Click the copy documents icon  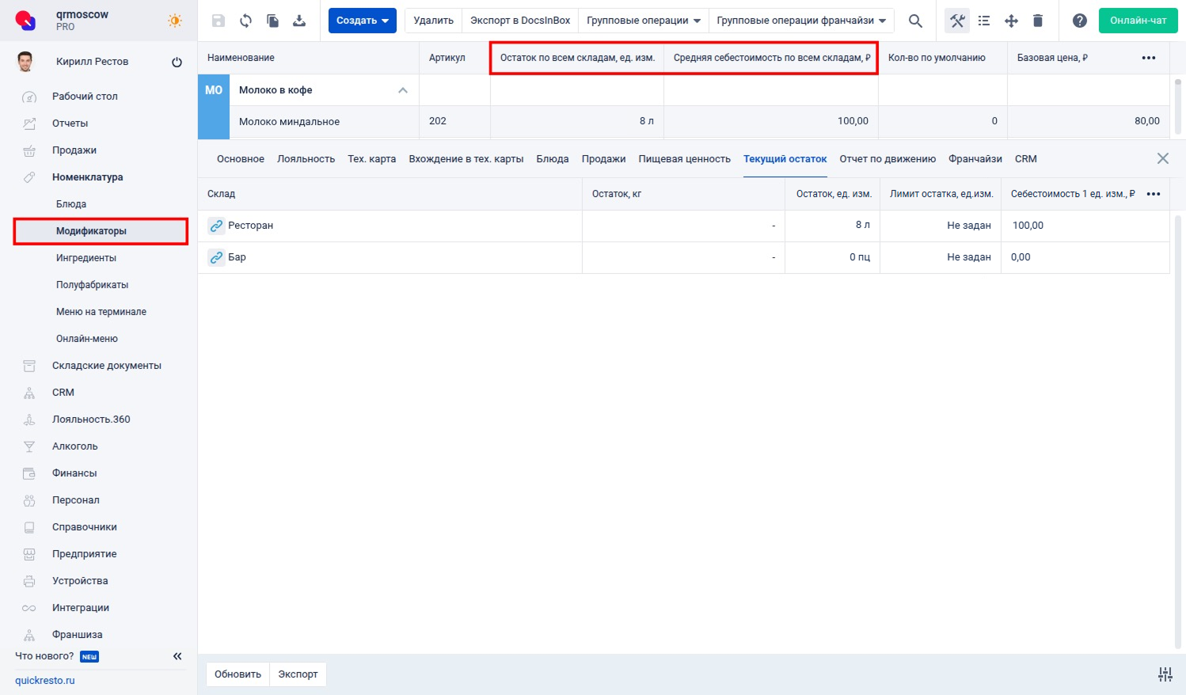[272, 21]
